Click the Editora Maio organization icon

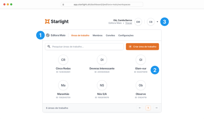(x=48, y=35)
